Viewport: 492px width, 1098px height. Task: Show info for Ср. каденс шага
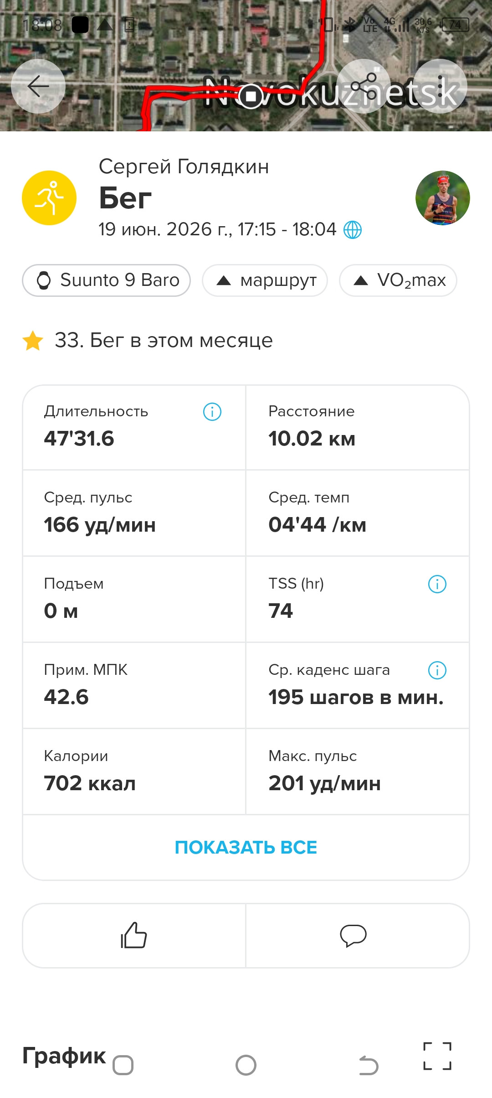437,670
